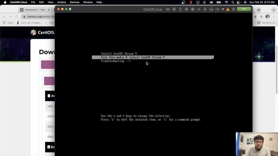Click the red Parallels pause icon in menu bar
This screenshot has height=156, width=278.
click(x=191, y=2)
